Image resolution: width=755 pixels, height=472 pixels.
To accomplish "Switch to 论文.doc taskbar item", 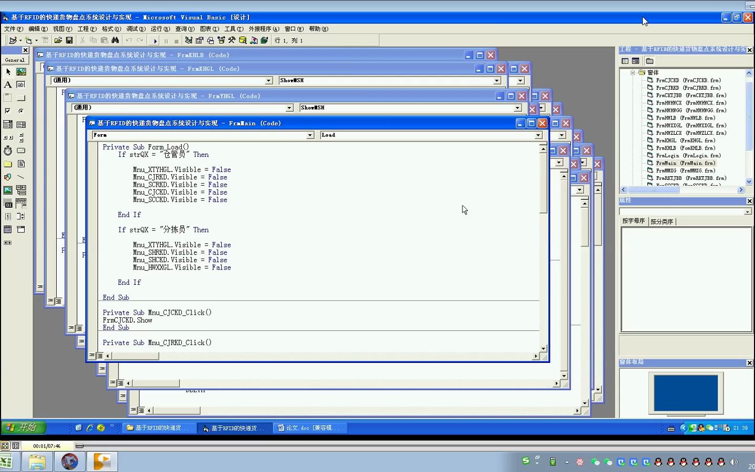I will [309, 428].
